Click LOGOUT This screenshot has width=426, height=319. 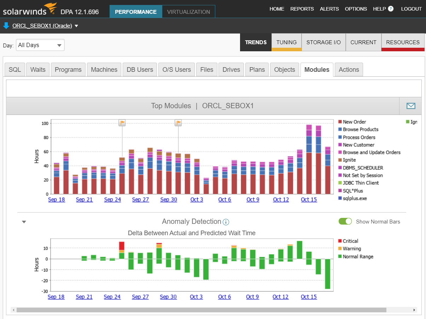pos(412,9)
